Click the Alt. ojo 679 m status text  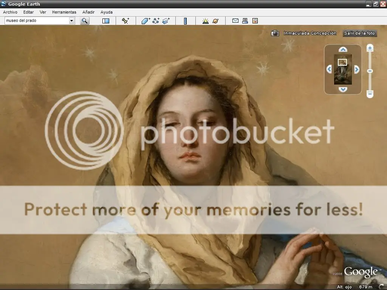354,287
